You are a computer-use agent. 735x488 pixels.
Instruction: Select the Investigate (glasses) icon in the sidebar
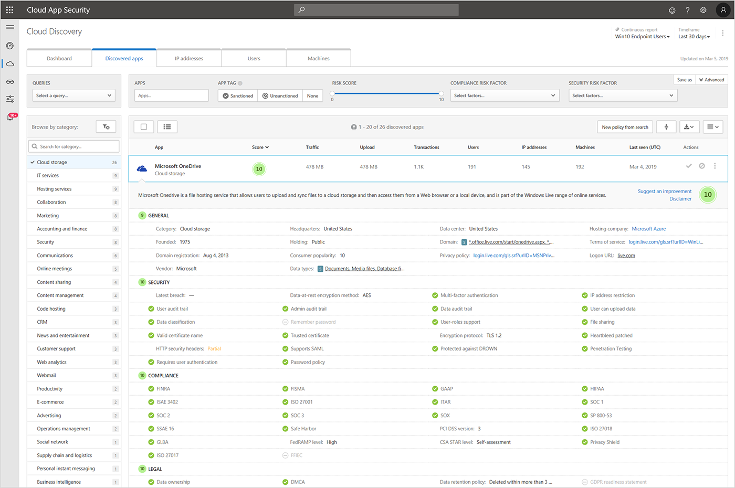pyautogui.click(x=10, y=81)
